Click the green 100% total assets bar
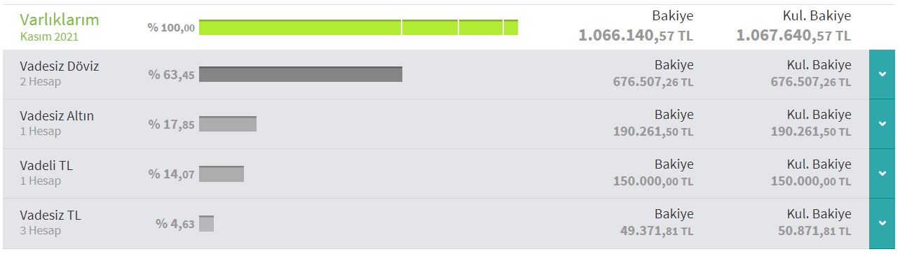 tap(358, 27)
